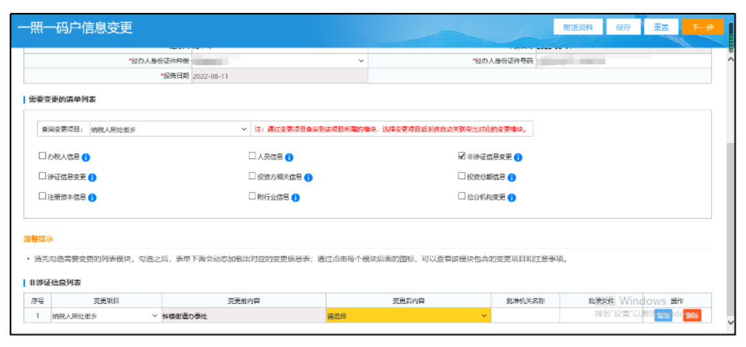Open the 查询变更项目 dropdown

point(168,130)
